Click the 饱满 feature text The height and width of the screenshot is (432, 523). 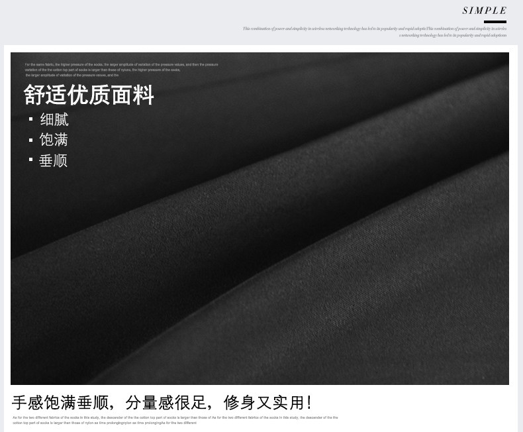point(54,140)
